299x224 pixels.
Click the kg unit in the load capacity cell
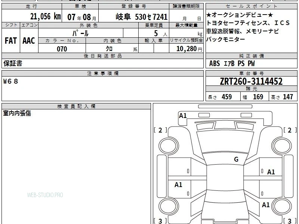tap(200, 34)
